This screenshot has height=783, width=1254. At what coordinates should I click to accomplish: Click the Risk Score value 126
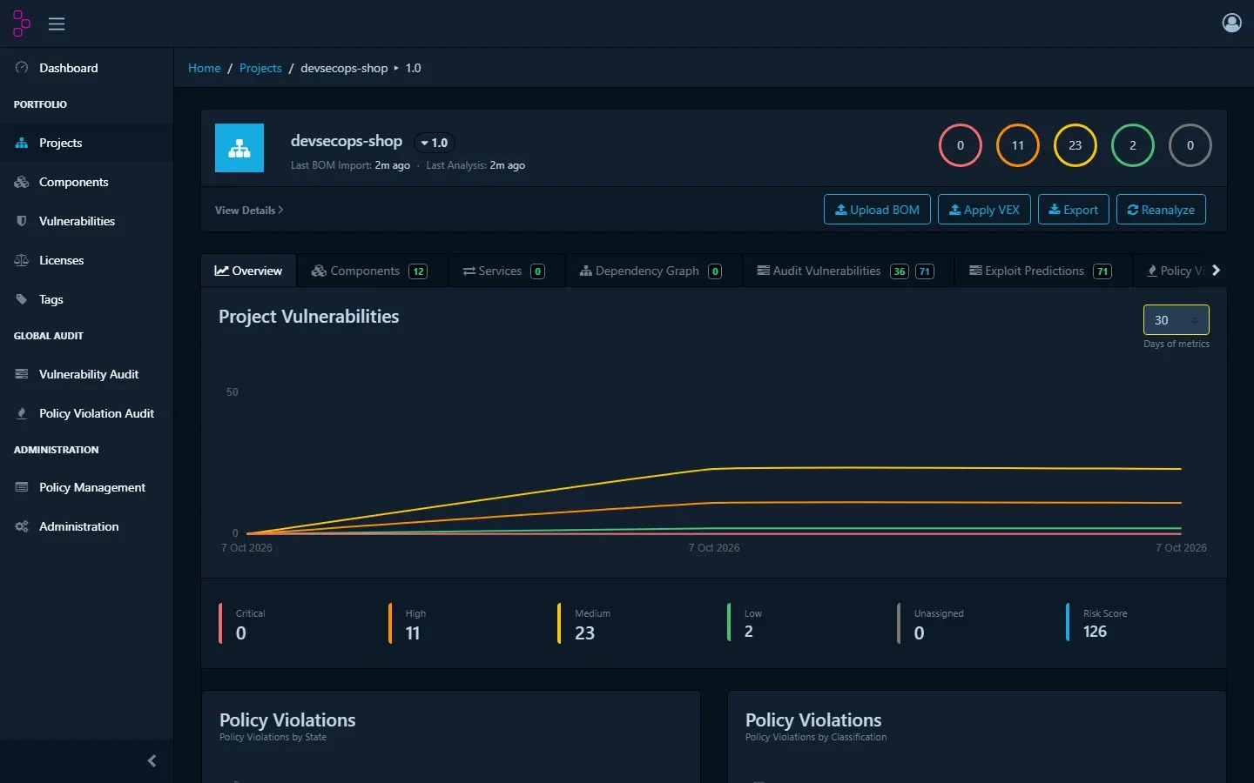click(1095, 632)
